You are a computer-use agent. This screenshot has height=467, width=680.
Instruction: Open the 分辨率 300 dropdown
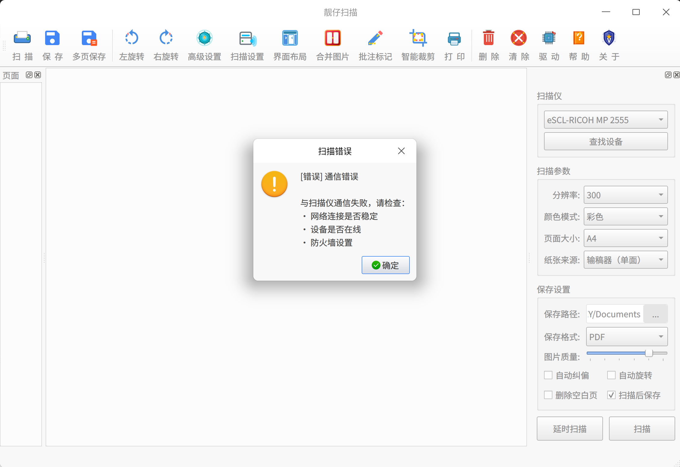tap(626, 195)
